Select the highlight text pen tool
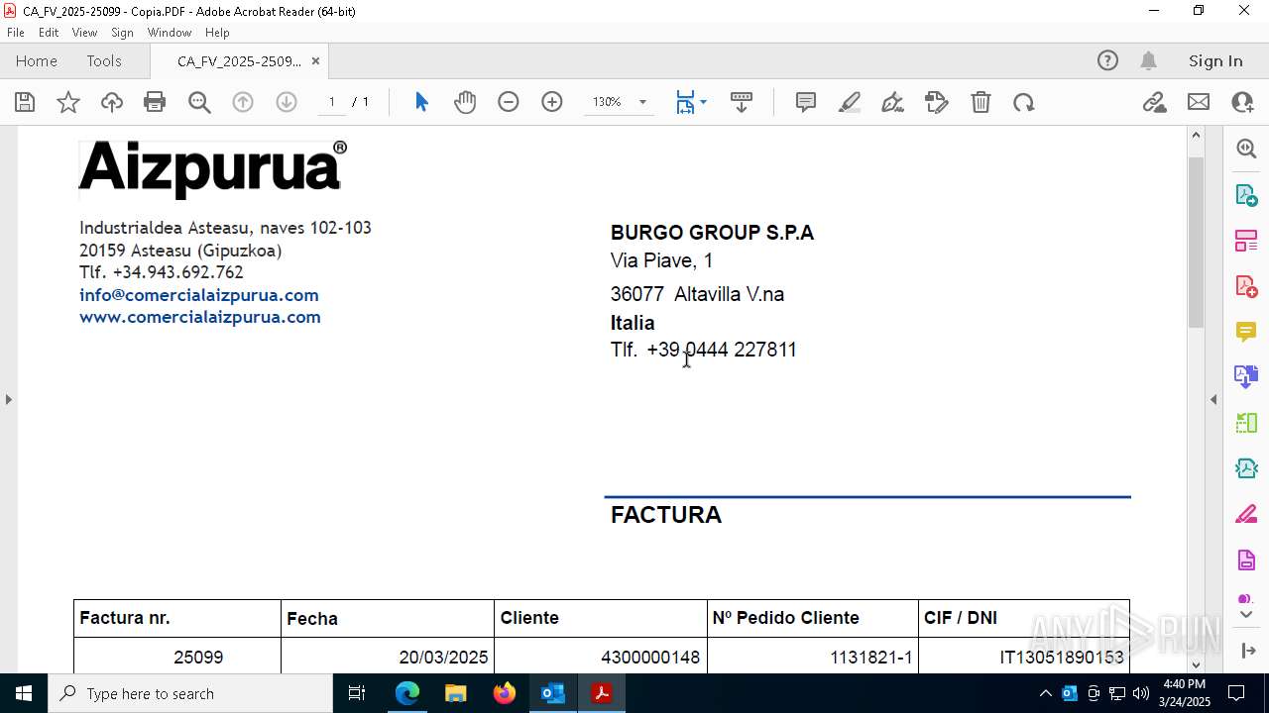Screen dimensions: 1269x713 [850, 102]
